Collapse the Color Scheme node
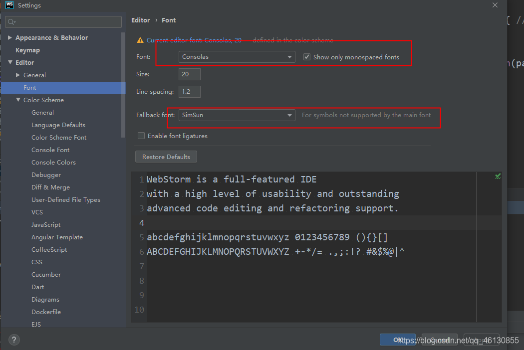This screenshot has width=524, height=350. pos(18,100)
